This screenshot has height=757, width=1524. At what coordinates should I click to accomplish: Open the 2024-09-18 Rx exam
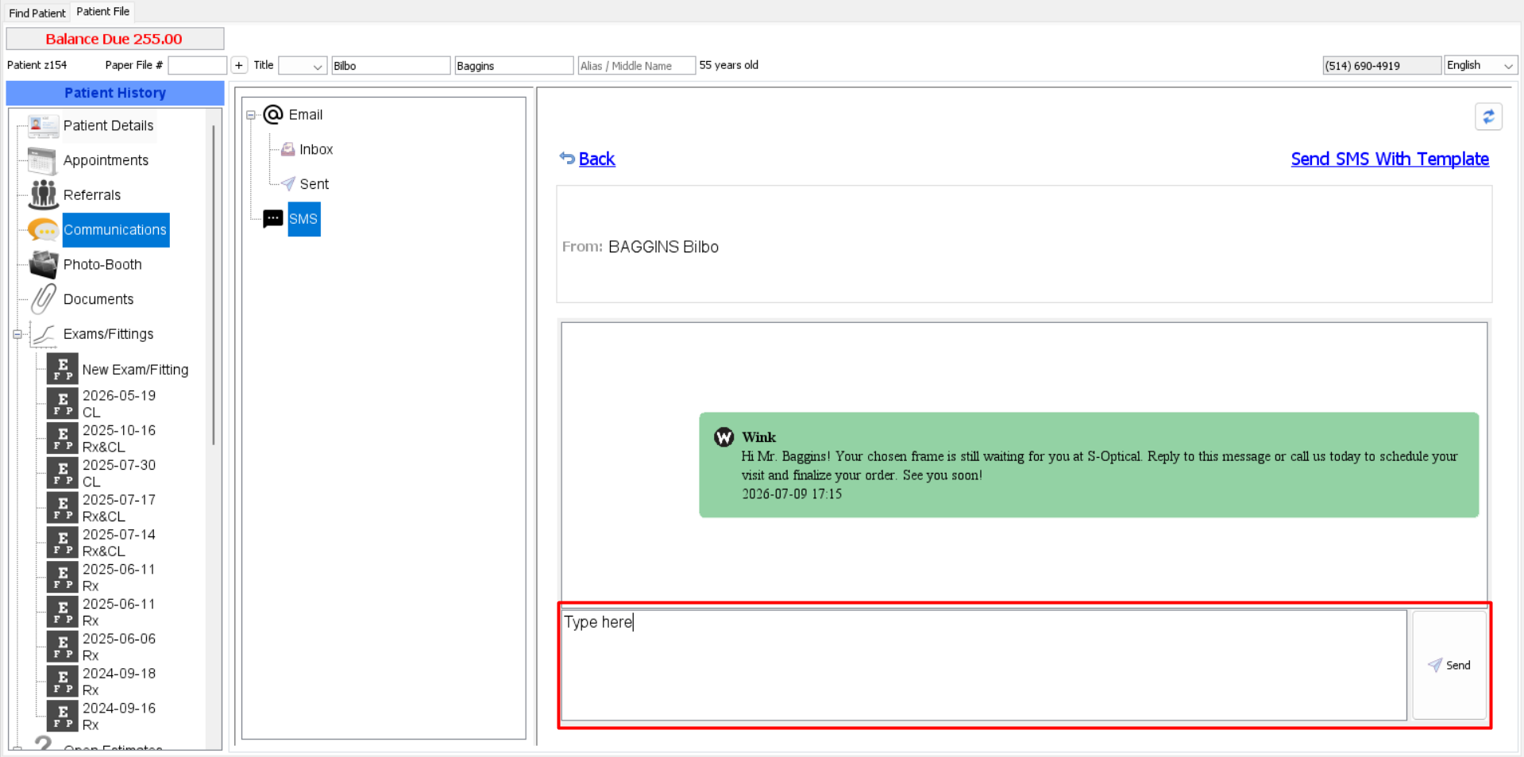click(119, 682)
